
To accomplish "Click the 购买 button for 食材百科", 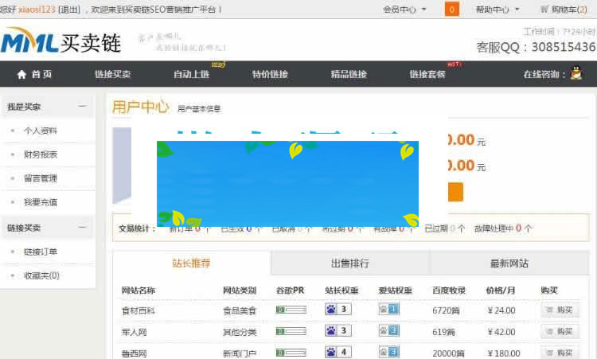I will [x=559, y=310].
